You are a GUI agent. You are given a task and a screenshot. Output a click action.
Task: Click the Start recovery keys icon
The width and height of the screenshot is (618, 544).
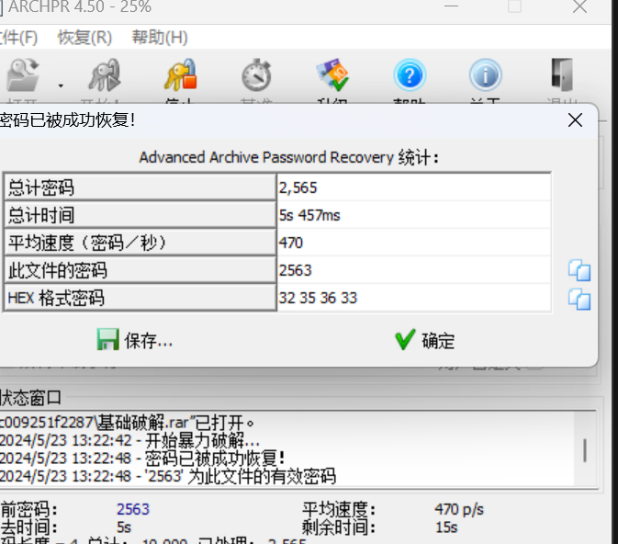[104, 75]
